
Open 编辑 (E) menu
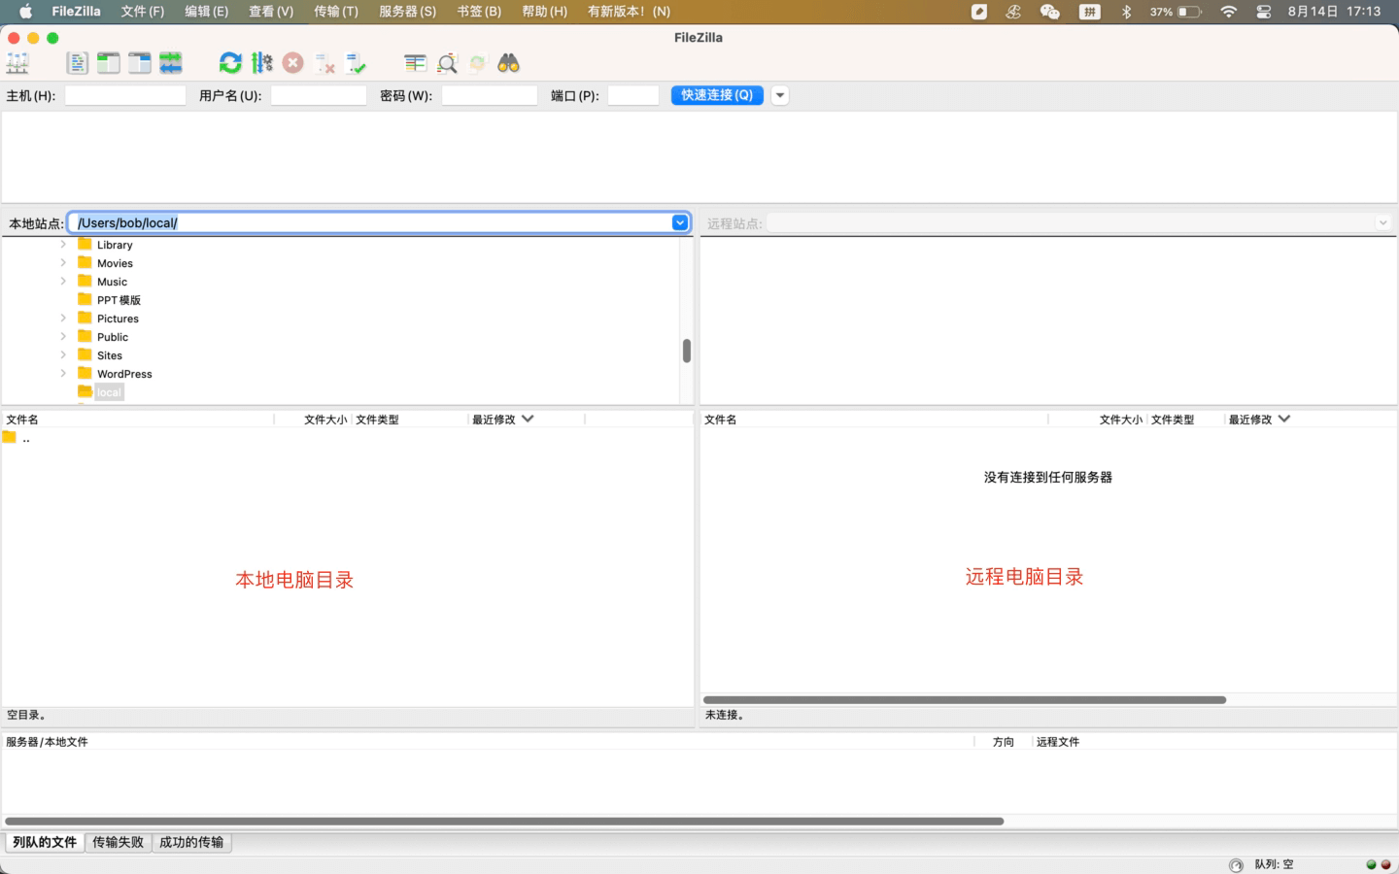207,12
